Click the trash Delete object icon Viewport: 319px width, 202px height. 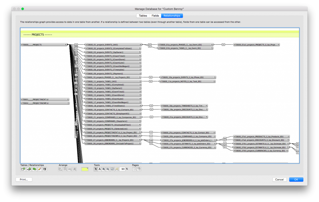click(x=45, y=169)
